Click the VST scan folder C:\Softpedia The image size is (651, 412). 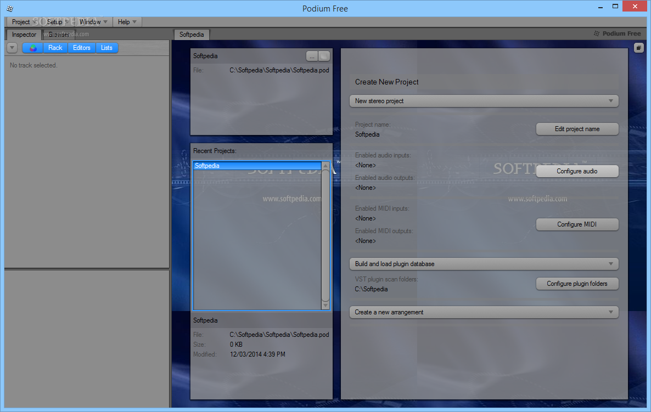point(371,289)
